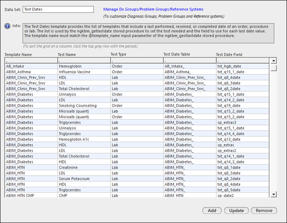This screenshot has height=223, width=287.
Task: Click txt_hgb_date field cell
Action: pyautogui.click(x=243, y=66)
